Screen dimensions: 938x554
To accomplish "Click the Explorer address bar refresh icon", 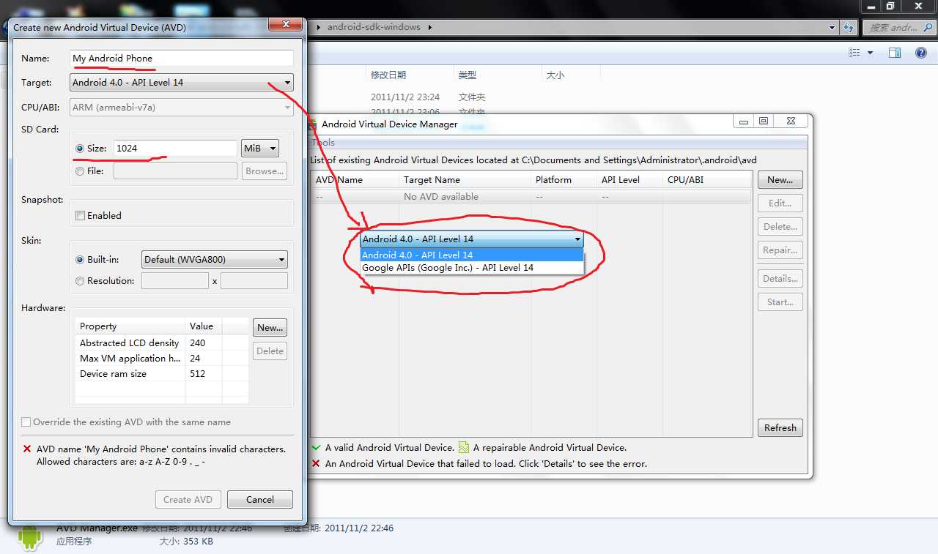I will 849,27.
